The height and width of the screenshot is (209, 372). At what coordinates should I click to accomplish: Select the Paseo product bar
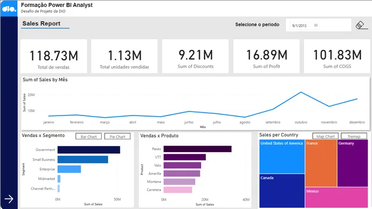click(198, 149)
